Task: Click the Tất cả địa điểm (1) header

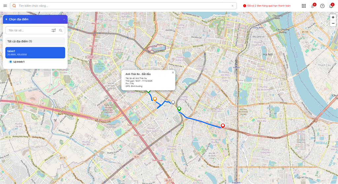Action: point(35,41)
